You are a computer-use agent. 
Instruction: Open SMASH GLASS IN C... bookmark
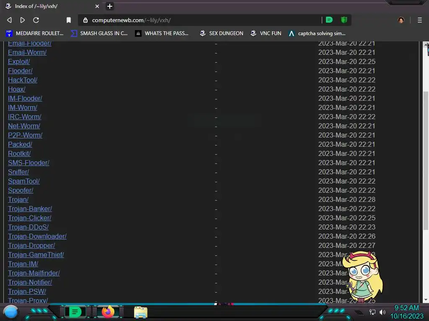coord(99,33)
